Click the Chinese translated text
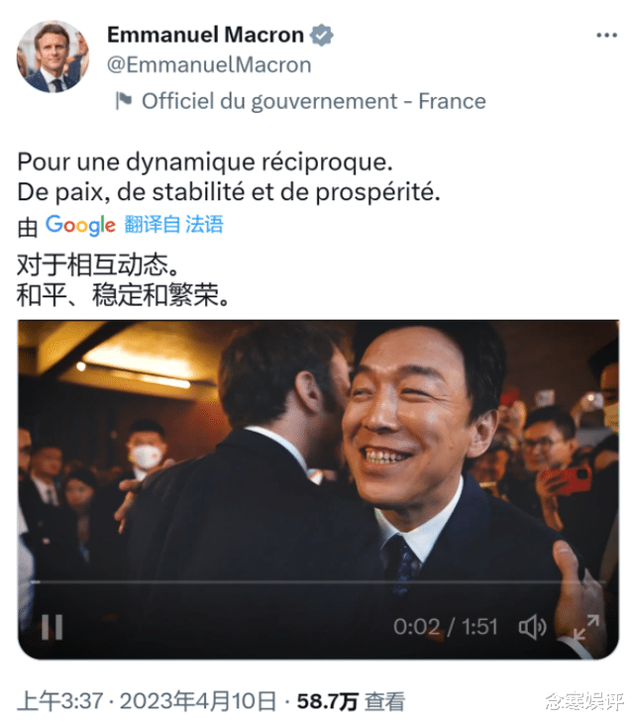634x724 pixels. pyautogui.click(x=123, y=280)
